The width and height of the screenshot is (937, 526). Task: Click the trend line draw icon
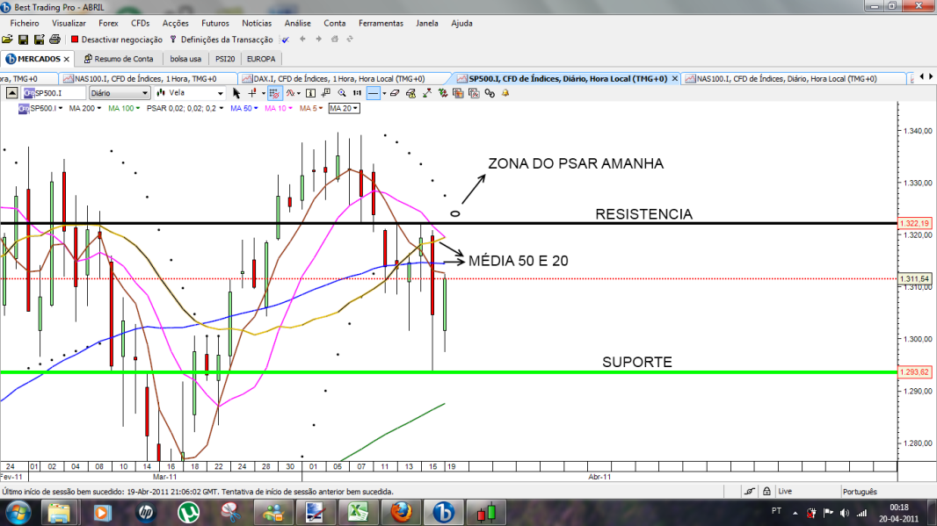tap(426, 93)
